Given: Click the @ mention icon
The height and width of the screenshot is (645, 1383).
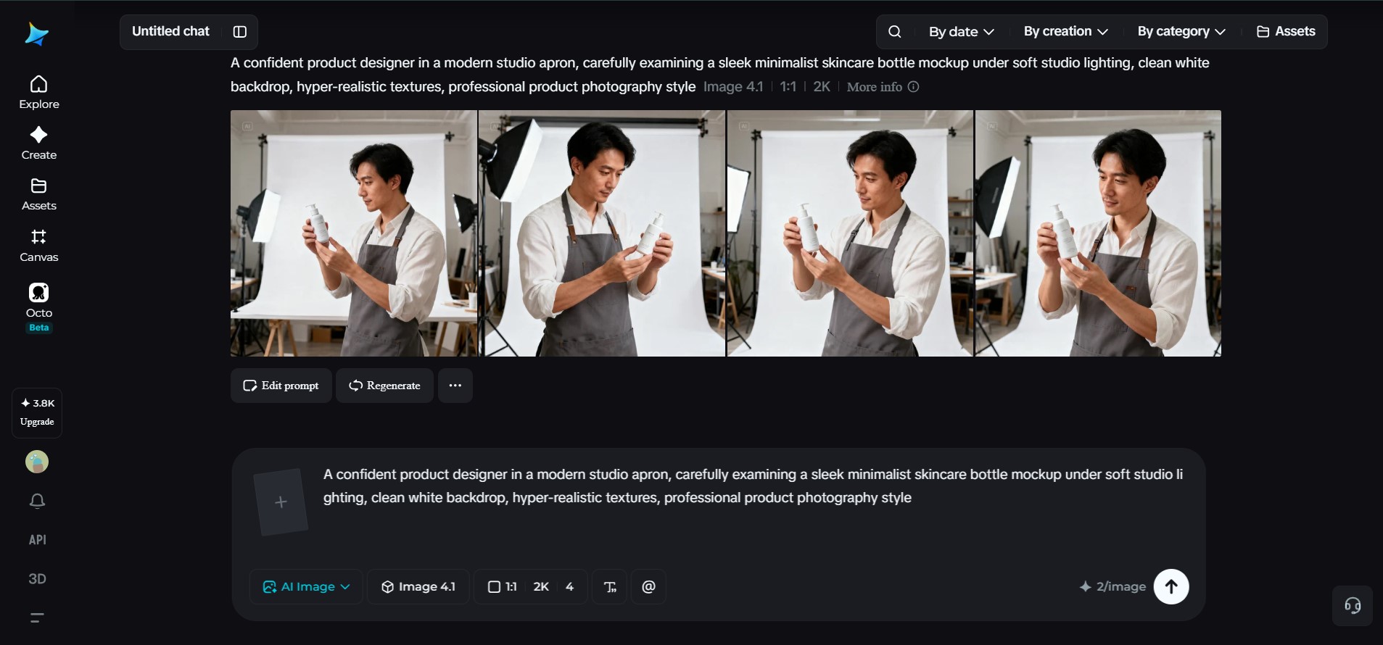Looking at the screenshot, I should [649, 587].
